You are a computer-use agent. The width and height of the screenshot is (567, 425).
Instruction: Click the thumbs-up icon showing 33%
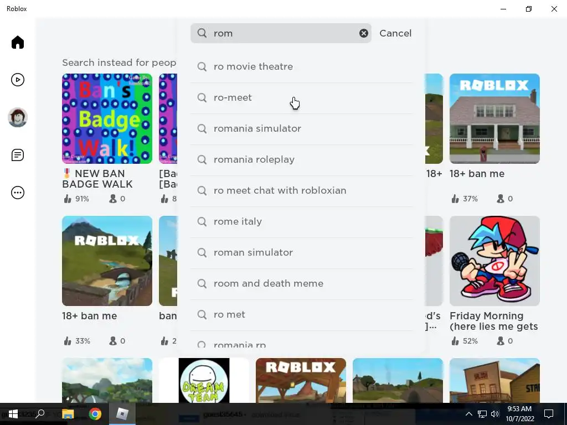[68, 341]
